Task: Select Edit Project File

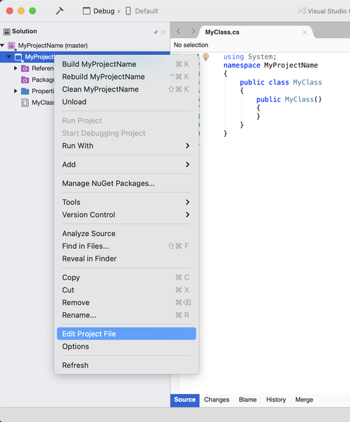Action: tap(127, 334)
